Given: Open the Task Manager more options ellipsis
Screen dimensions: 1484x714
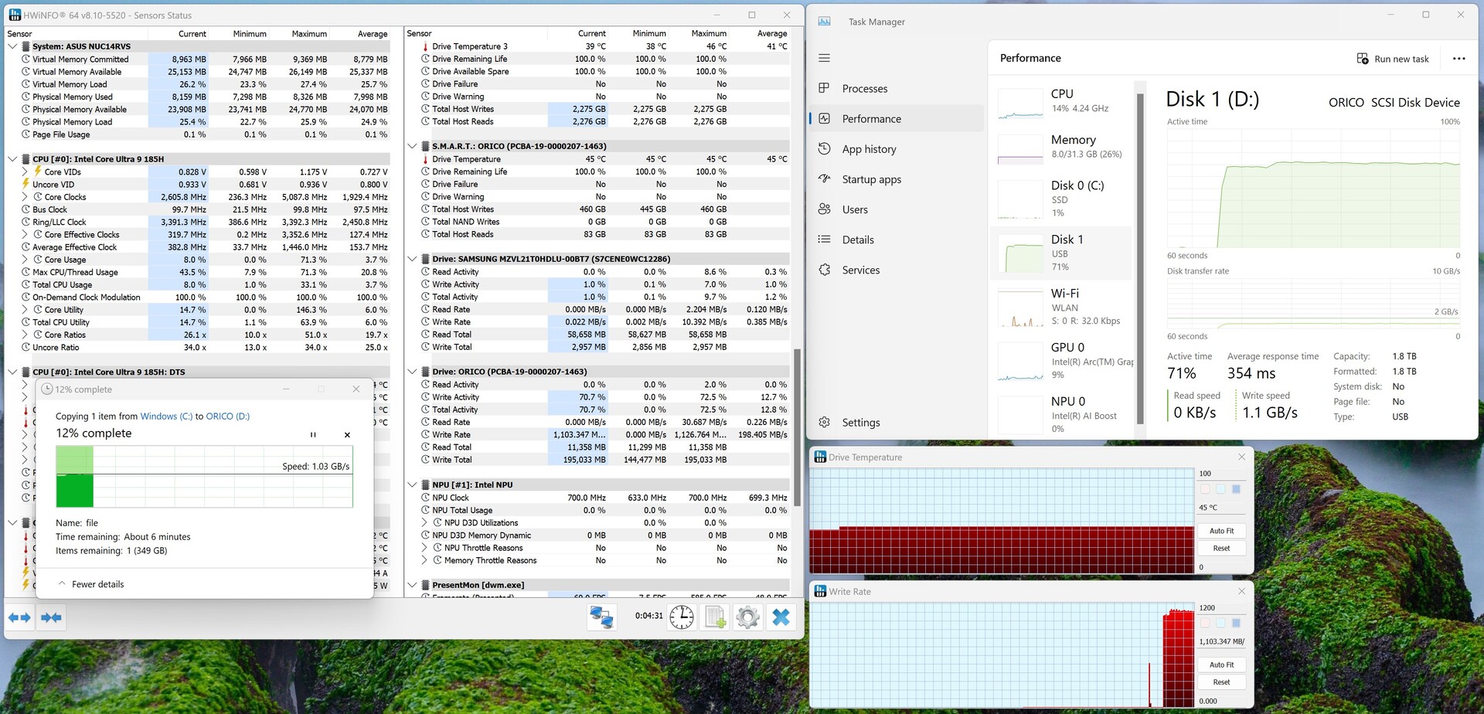Looking at the screenshot, I should [1458, 59].
